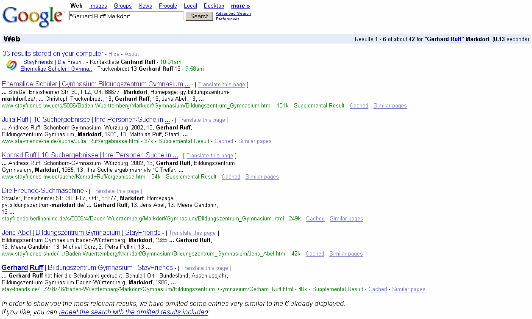Select the active 'Web' search tab
The height and width of the screenshot is (319, 532).
tap(76, 6)
